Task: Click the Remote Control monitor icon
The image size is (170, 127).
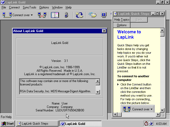Action: pyautogui.click(x=104, y=15)
